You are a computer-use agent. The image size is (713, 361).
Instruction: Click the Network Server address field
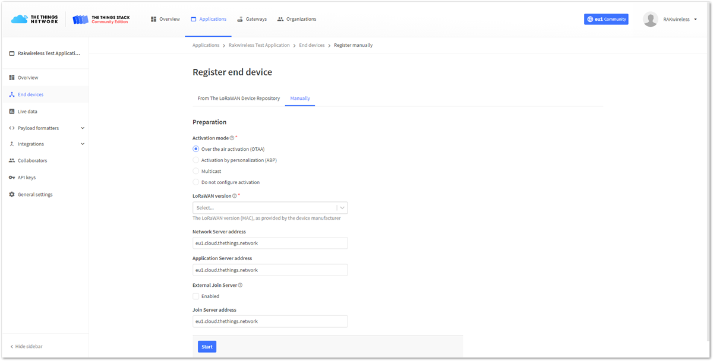(270, 243)
